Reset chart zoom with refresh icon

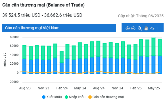(x=152, y=28)
